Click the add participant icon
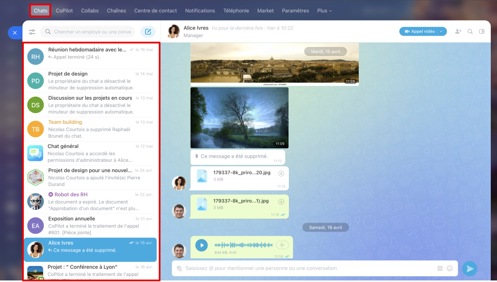 click(458, 31)
